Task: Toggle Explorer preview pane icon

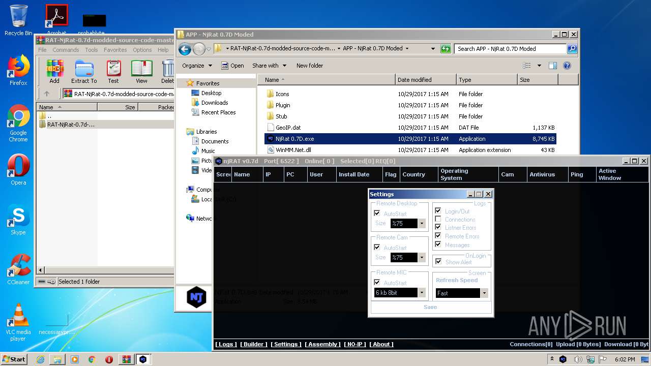Action: [553, 66]
